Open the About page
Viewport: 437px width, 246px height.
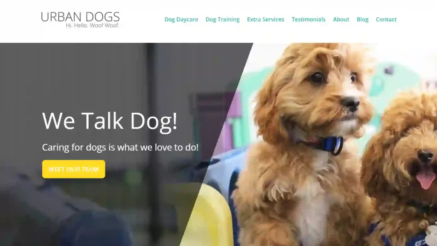tap(341, 19)
